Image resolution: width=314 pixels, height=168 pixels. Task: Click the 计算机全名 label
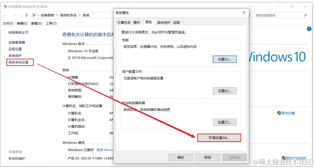77,120
